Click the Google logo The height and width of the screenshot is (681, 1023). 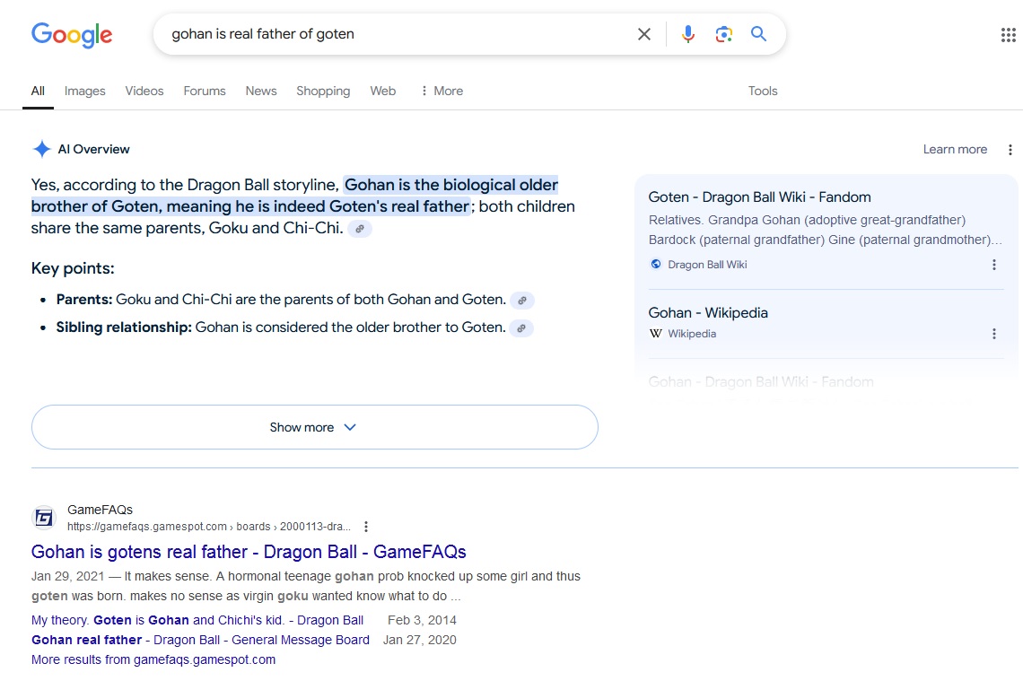[72, 35]
